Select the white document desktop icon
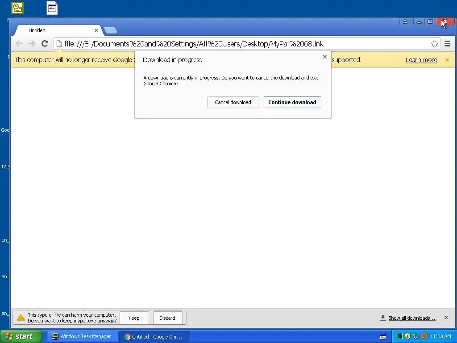 click(x=52, y=8)
